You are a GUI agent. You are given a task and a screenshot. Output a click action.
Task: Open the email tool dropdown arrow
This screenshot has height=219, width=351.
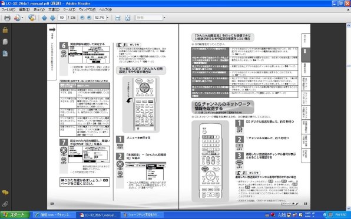(x=22, y=18)
